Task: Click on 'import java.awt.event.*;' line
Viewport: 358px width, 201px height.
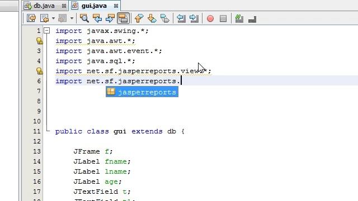Action: point(109,51)
